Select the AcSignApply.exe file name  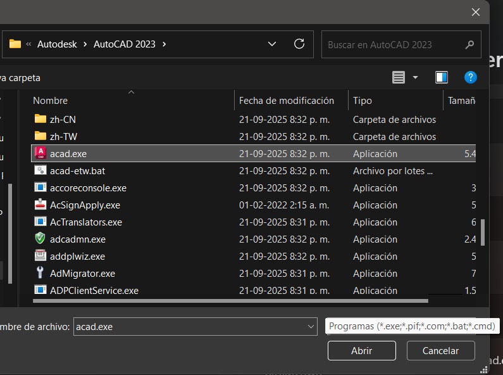85,205
